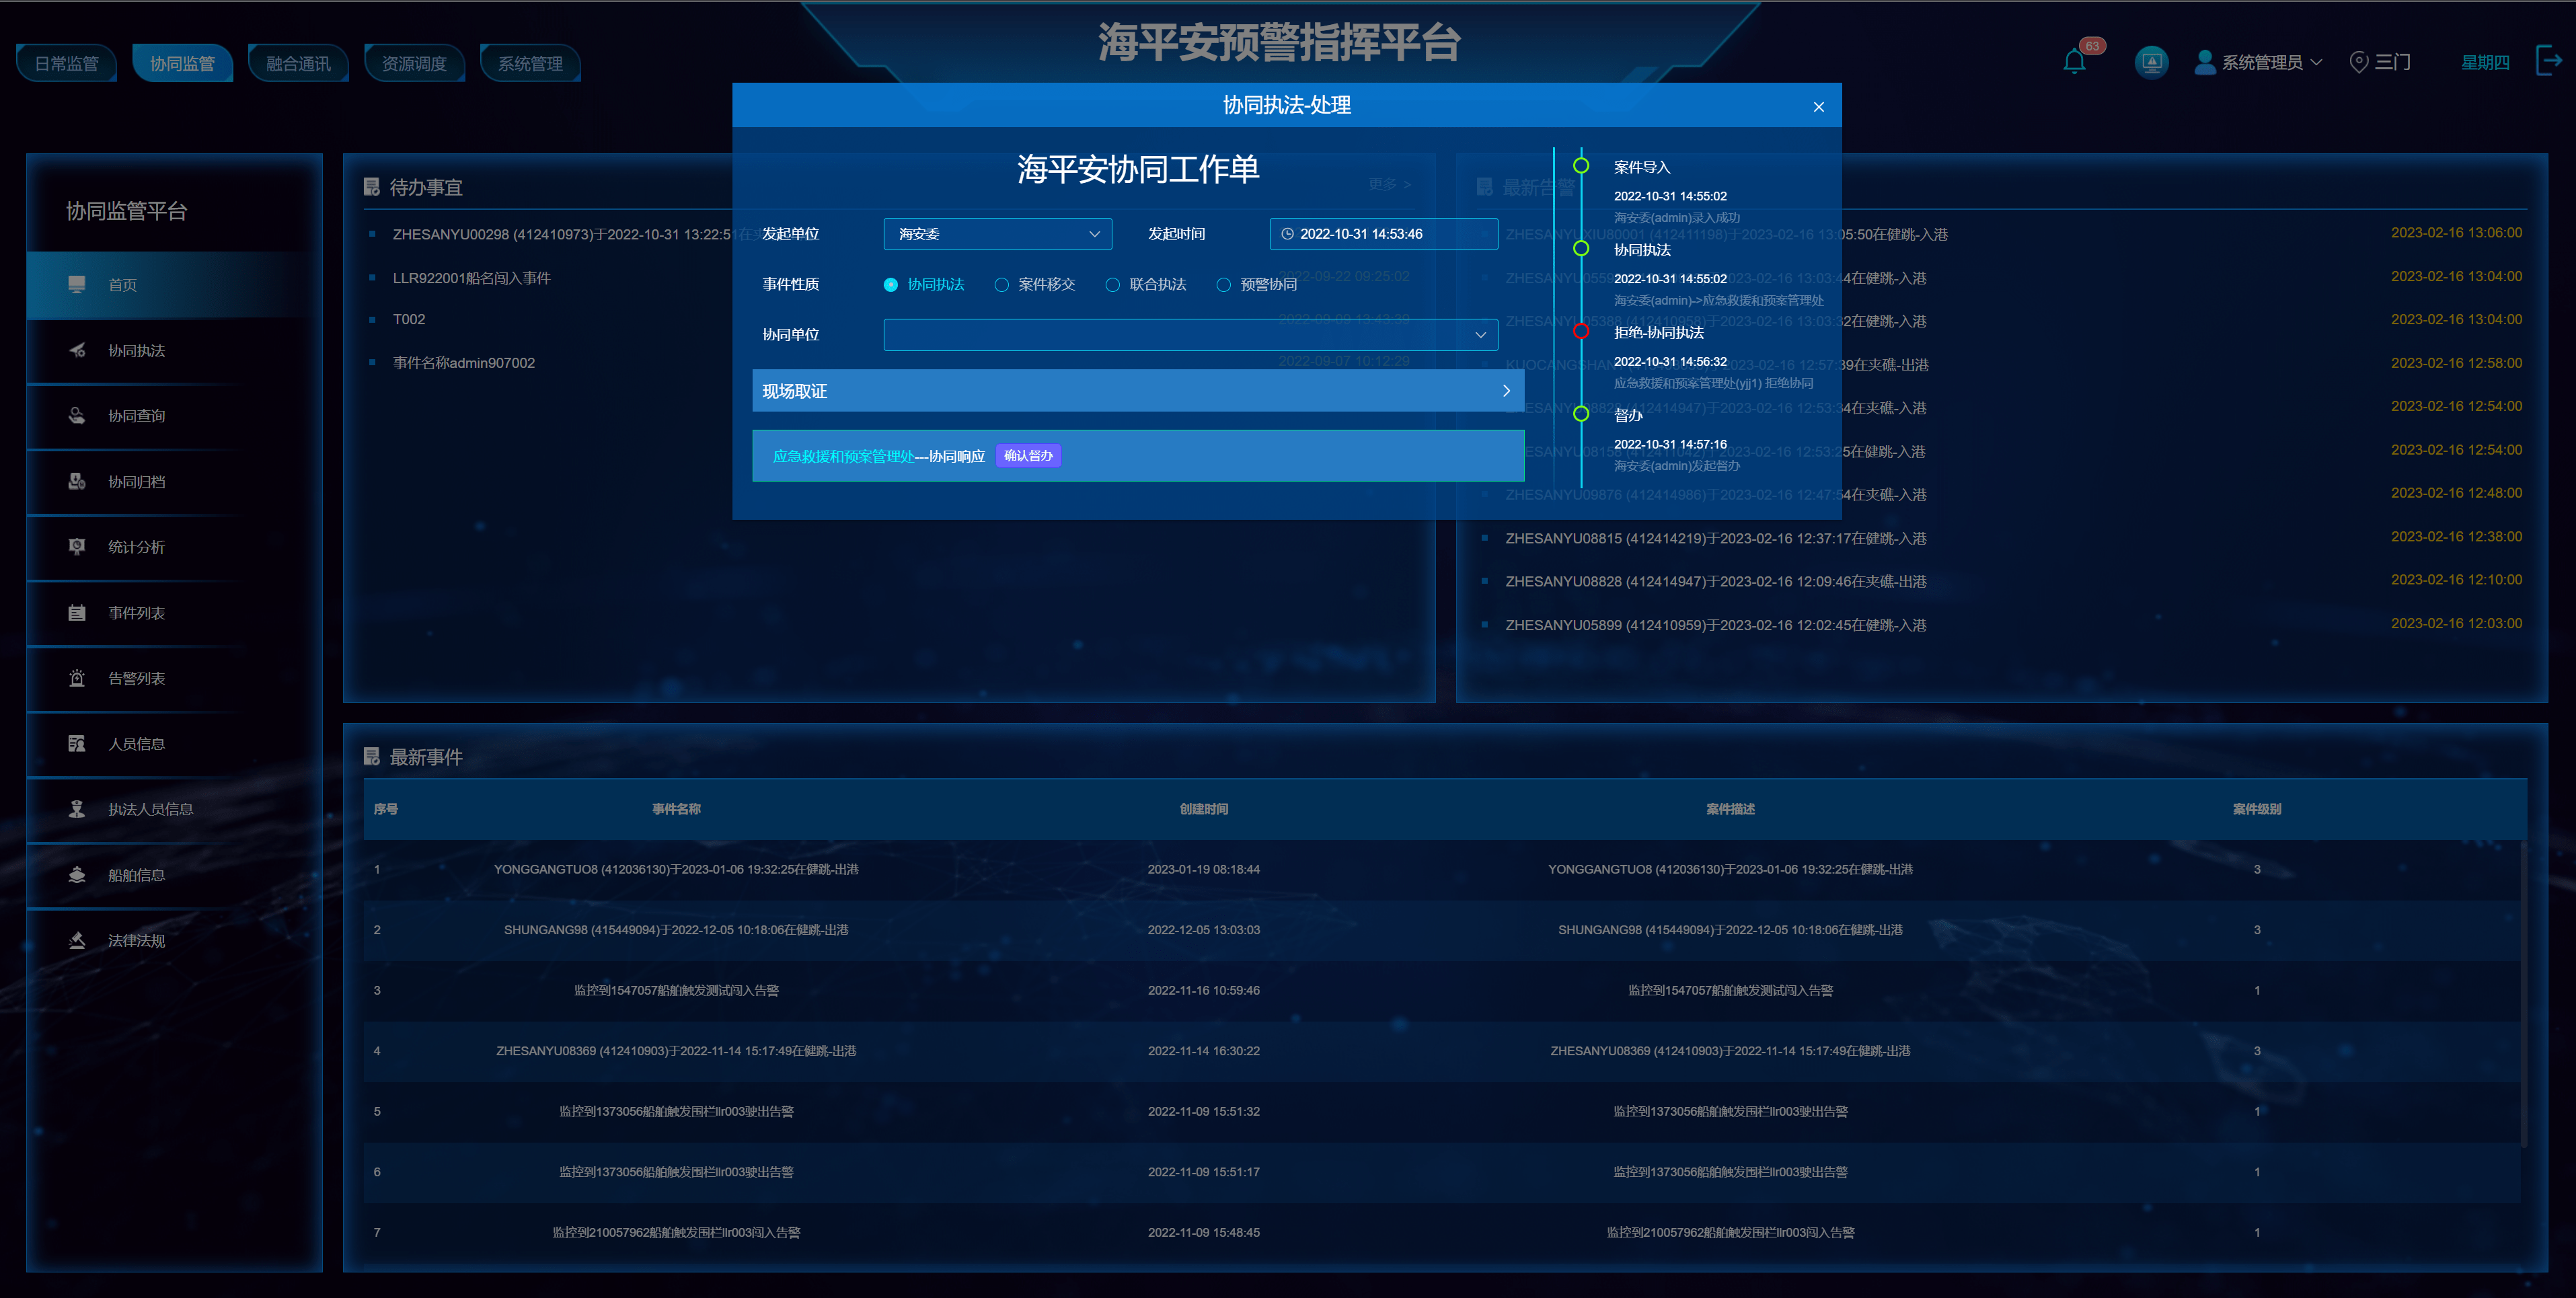
Task: Click the 船舶信息 ship sidebar icon
Action: click(77, 874)
